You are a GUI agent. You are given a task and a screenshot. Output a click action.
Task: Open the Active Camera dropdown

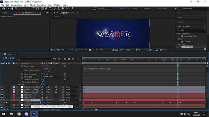(126, 50)
